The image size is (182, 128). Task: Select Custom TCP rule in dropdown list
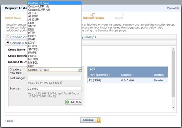click(55, 3)
